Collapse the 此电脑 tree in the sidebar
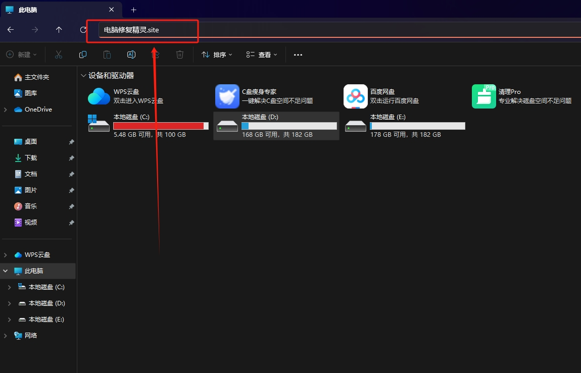The width and height of the screenshot is (581, 373). (5, 271)
